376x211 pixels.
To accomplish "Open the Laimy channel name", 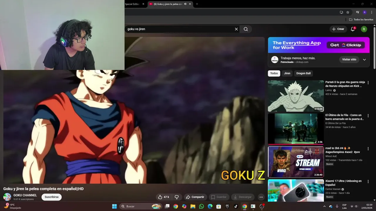I will pos(329,90).
